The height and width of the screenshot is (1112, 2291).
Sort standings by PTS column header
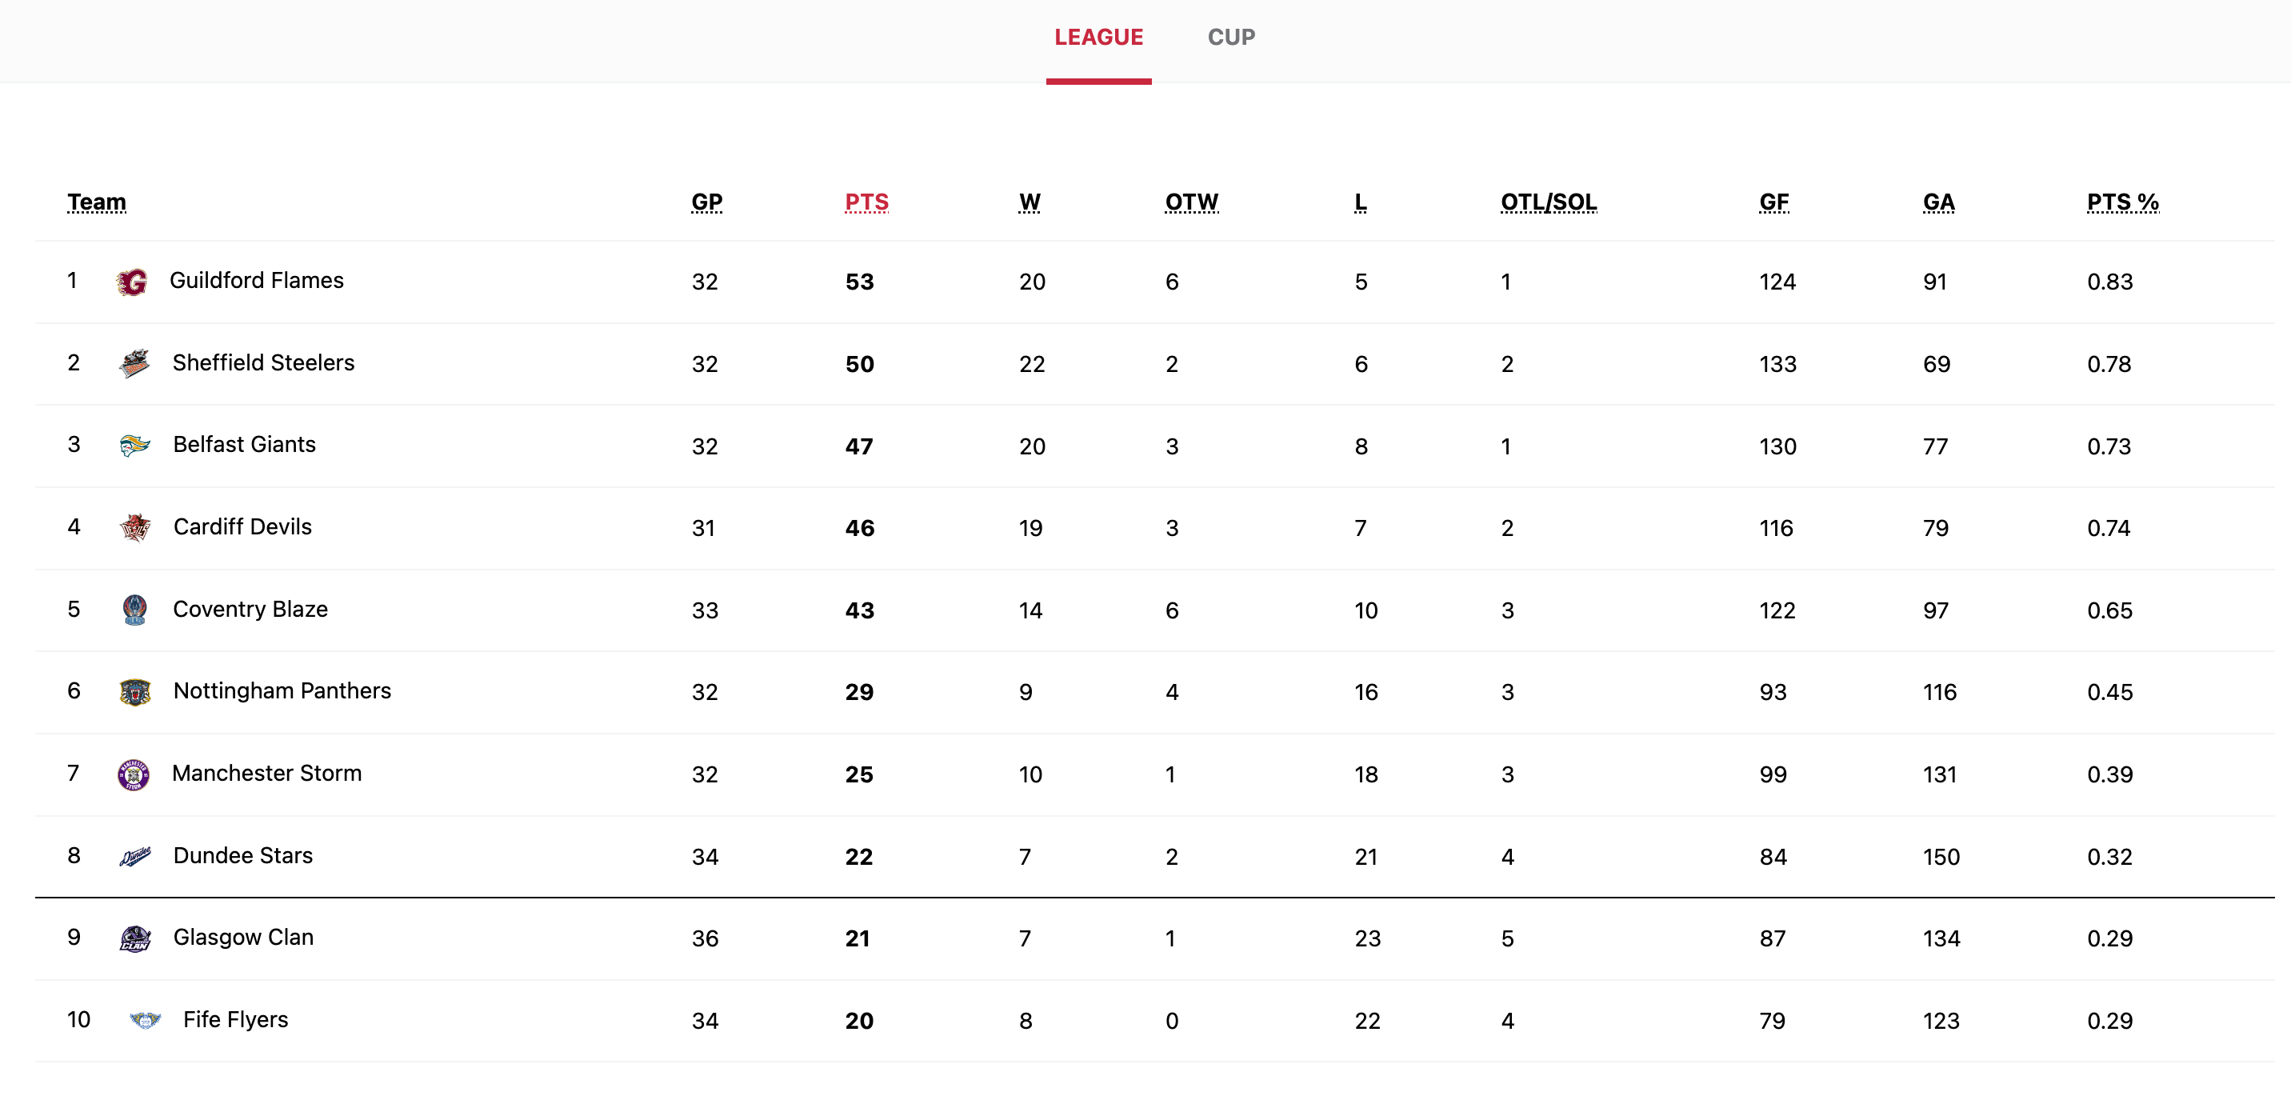pyautogui.click(x=866, y=203)
